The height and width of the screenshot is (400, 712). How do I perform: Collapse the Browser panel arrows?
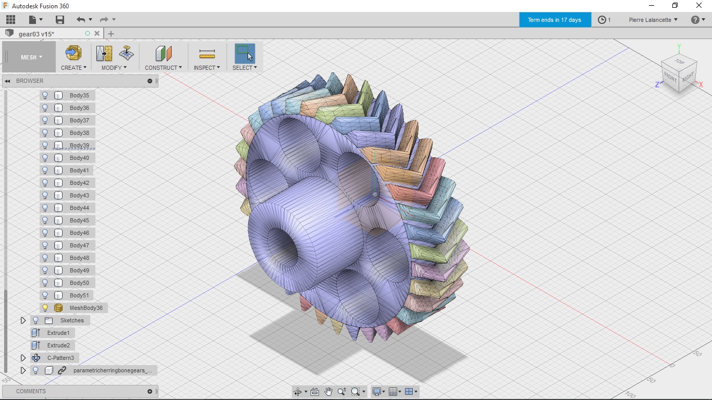pos(7,81)
